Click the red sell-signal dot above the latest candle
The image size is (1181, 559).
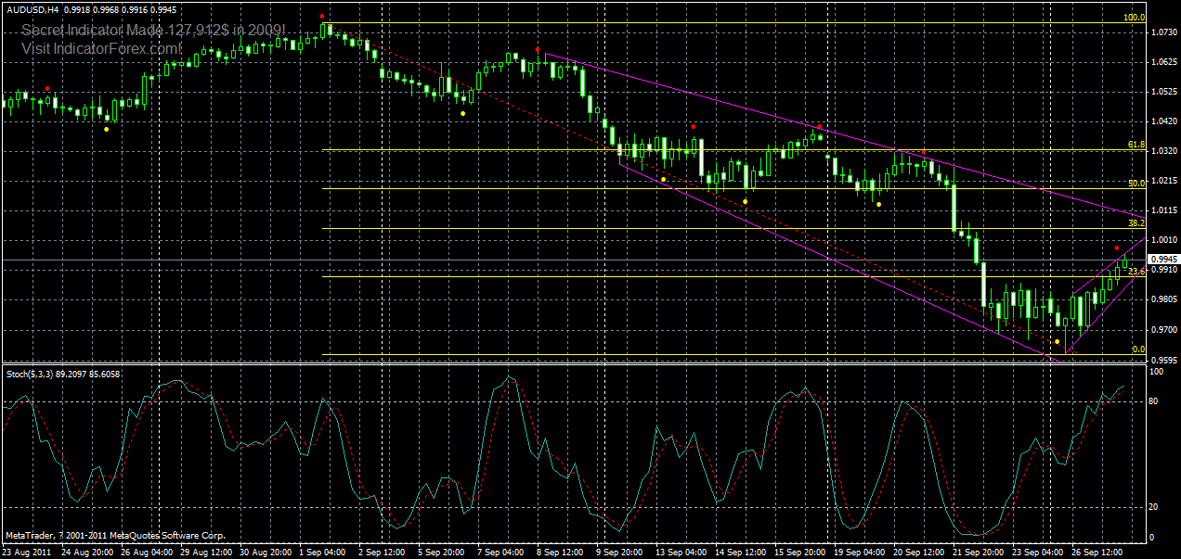pos(1117,248)
